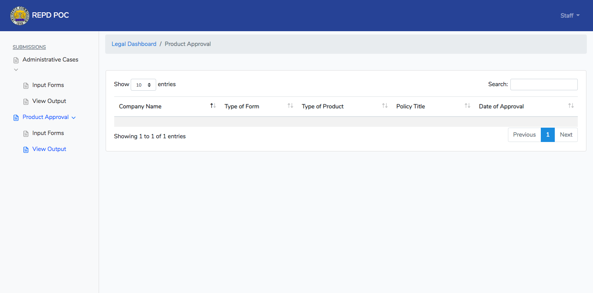The width and height of the screenshot is (593, 293).
Task: Sort by Type of Form using sort arrows
Action: [x=290, y=106]
